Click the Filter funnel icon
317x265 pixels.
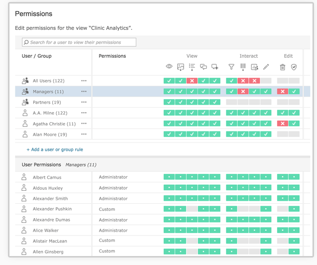[x=231, y=67]
